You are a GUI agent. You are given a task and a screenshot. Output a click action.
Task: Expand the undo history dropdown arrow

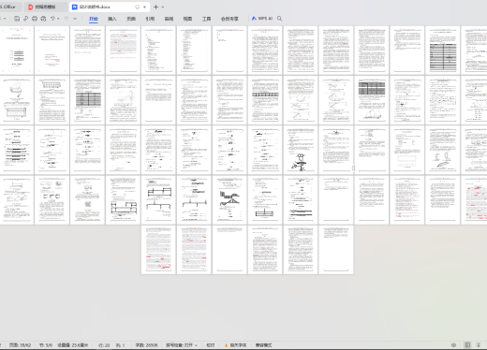(x=58, y=19)
